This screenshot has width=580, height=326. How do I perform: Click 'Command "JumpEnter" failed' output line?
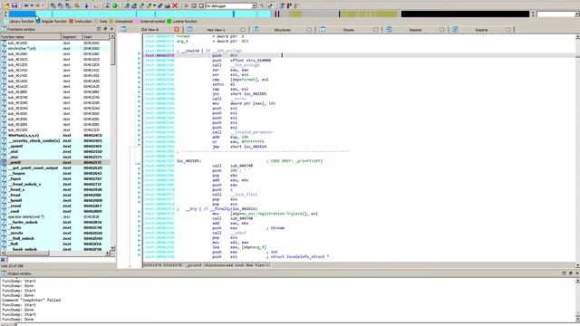coord(31,300)
